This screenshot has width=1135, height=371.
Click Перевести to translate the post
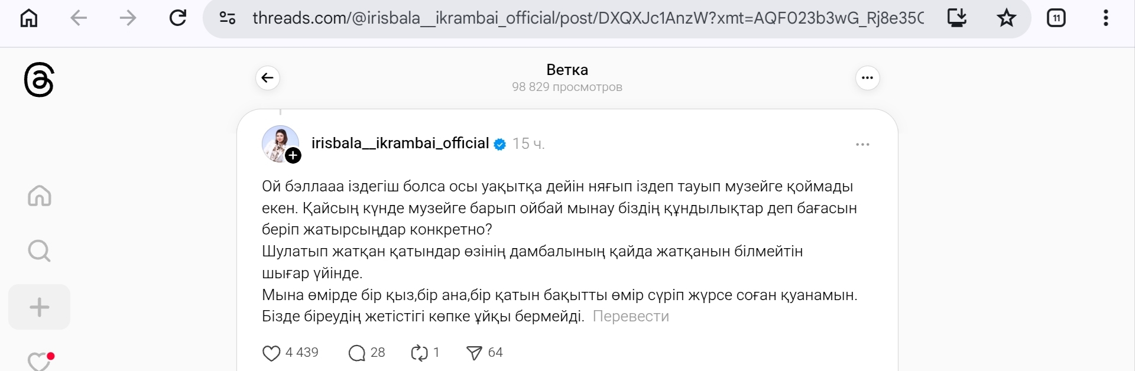pyautogui.click(x=631, y=317)
